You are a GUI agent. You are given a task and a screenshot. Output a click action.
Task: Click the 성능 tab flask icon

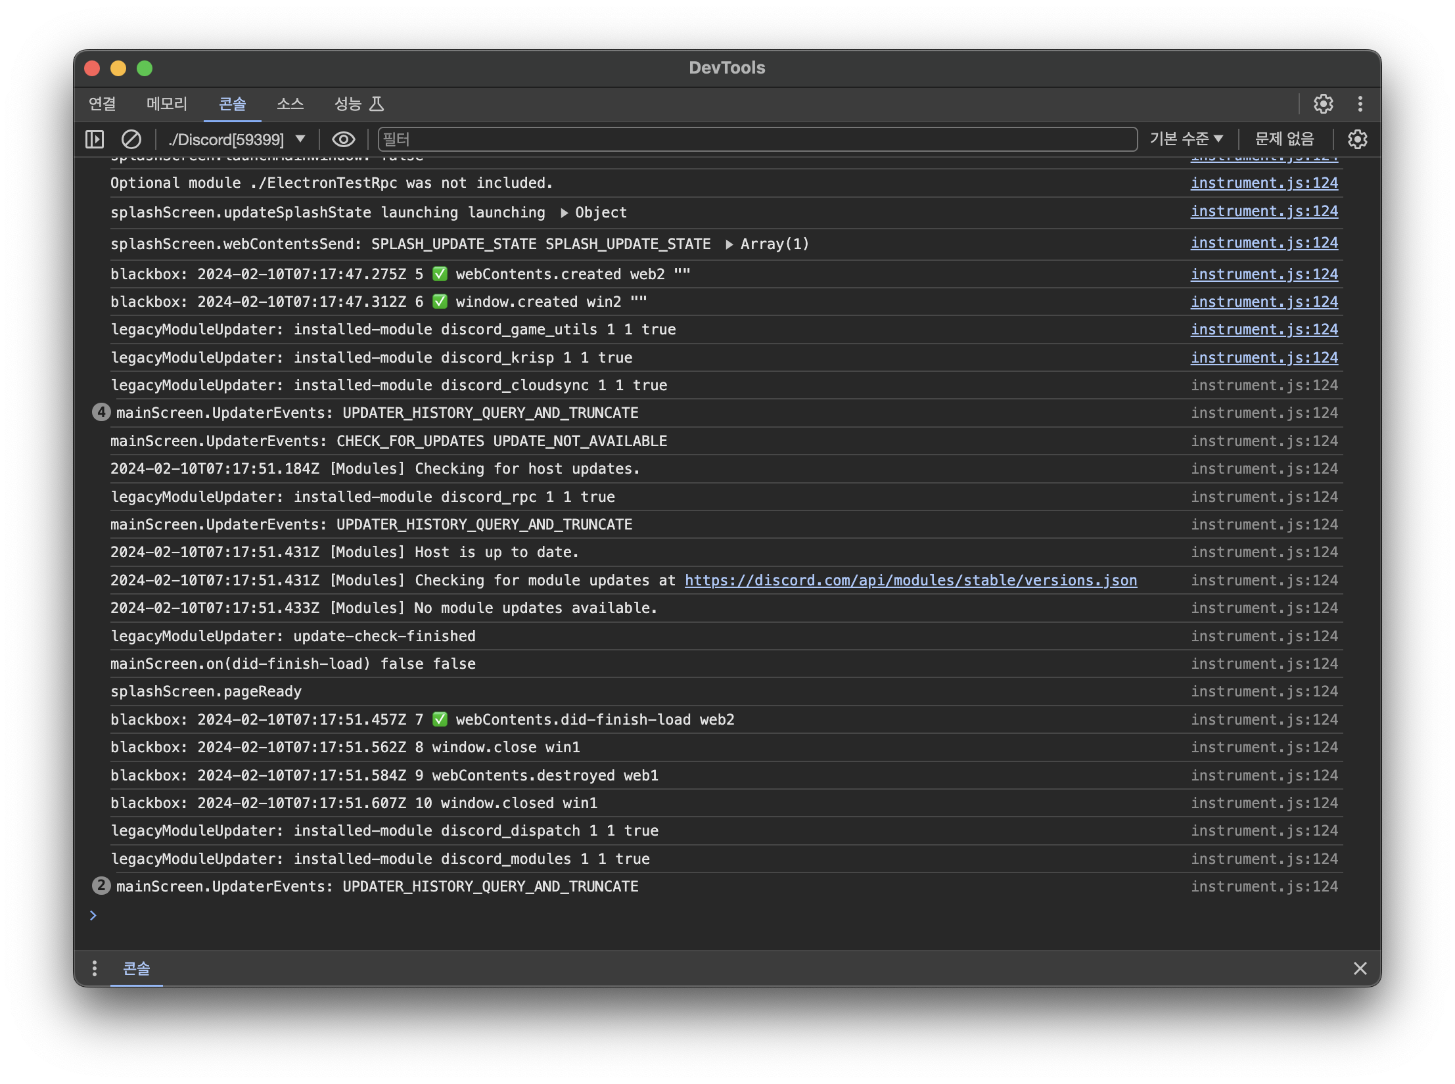coord(377,104)
